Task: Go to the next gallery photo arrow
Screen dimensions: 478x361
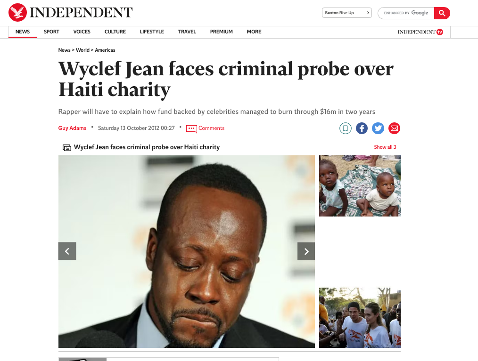Action: pyautogui.click(x=306, y=251)
